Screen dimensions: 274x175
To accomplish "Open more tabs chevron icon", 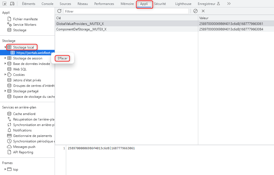I will click(x=229, y=4).
